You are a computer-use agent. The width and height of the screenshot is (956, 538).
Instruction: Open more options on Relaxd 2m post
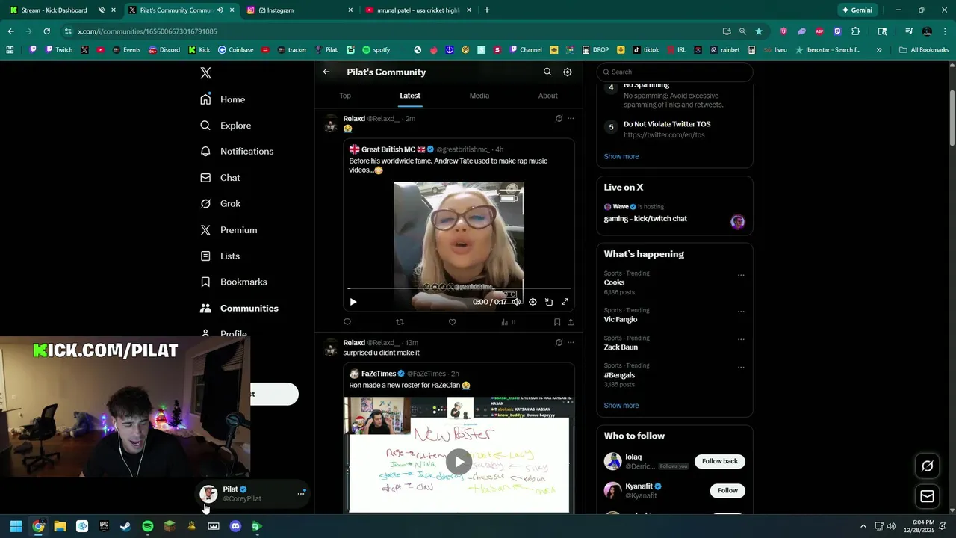571,118
